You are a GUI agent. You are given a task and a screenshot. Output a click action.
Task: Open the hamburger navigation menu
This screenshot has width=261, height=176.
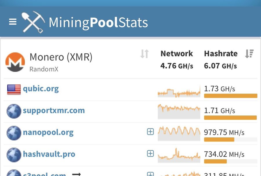tap(13, 22)
